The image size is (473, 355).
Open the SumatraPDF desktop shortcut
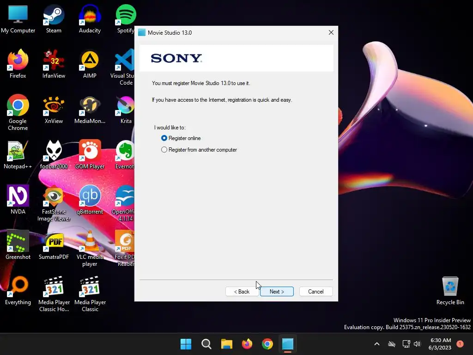(x=54, y=245)
